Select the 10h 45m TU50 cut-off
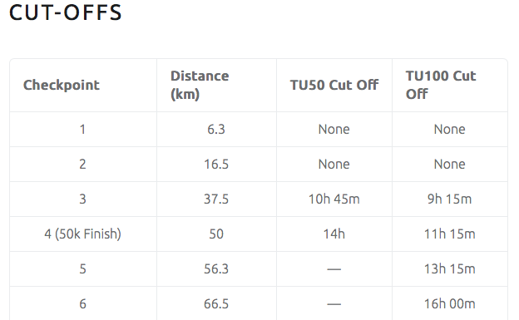The width and height of the screenshot is (519, 320). pyautogui.click(x=334, y=199)
